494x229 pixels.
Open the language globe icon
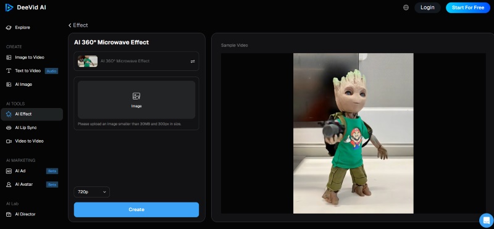[406, 7]
